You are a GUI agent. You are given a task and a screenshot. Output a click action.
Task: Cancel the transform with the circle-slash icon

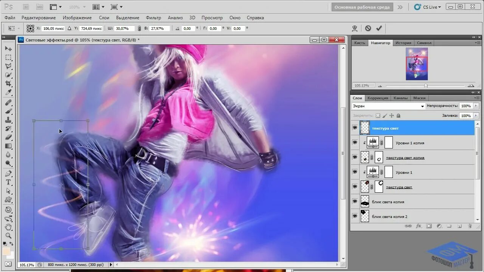point(368,28)
